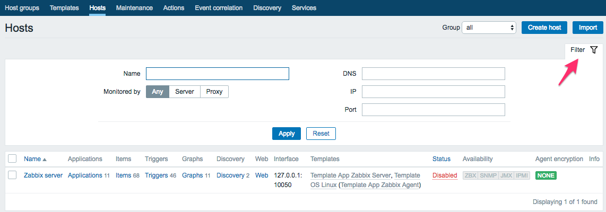Click the IPMI availability indicator
The height and width of the screenshot is (212, 606).
522,175
